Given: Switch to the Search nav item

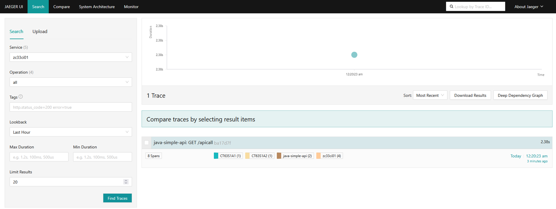Looking at the screenshot, I should pyautogui.click(x=38, y=7).
